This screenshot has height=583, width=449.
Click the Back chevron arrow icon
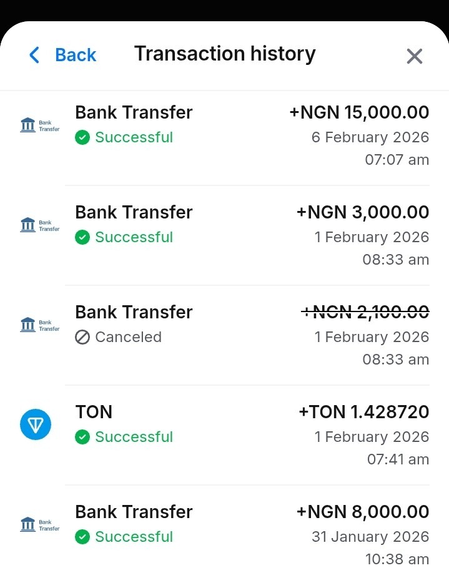pyautogui.click(x=35, y=55)
